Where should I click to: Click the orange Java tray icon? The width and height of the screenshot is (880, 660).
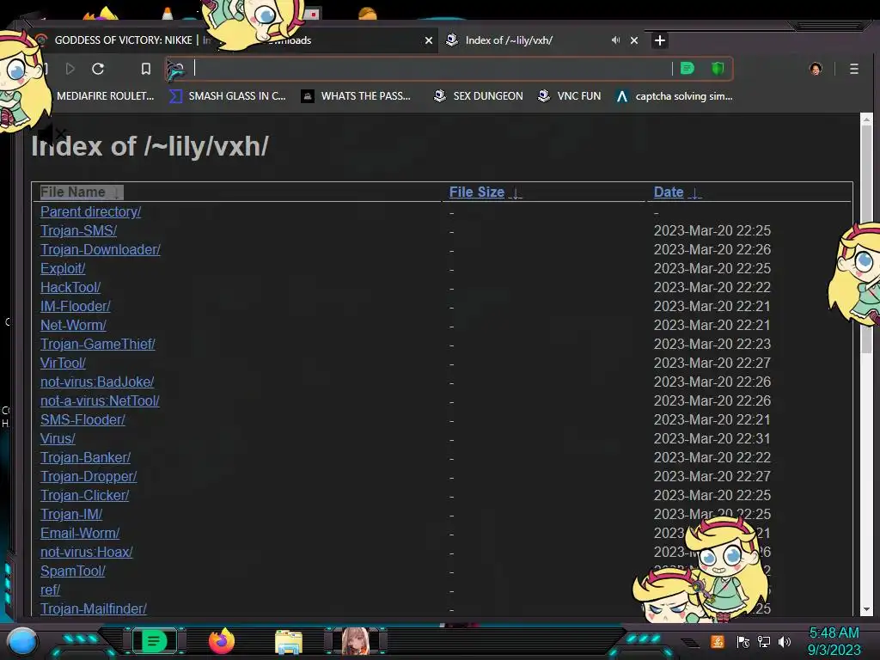pos(718,641)
